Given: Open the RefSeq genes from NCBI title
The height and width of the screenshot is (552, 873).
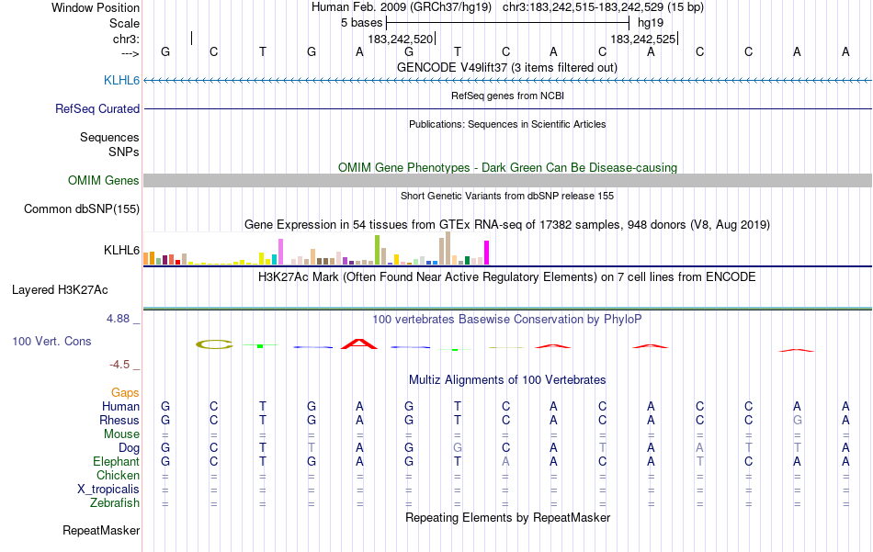Looking at the screenshot, I should coord(507,96).
